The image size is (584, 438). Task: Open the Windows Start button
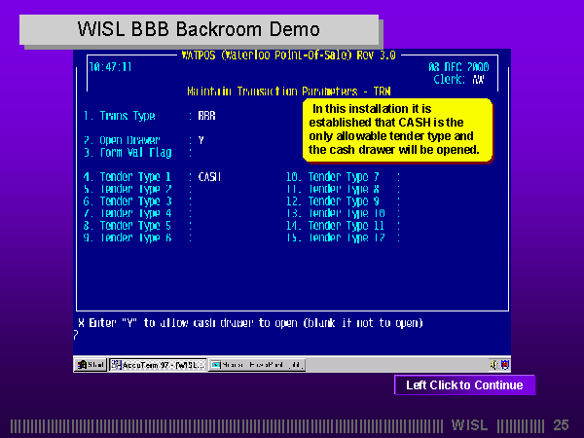click(91, 365)
